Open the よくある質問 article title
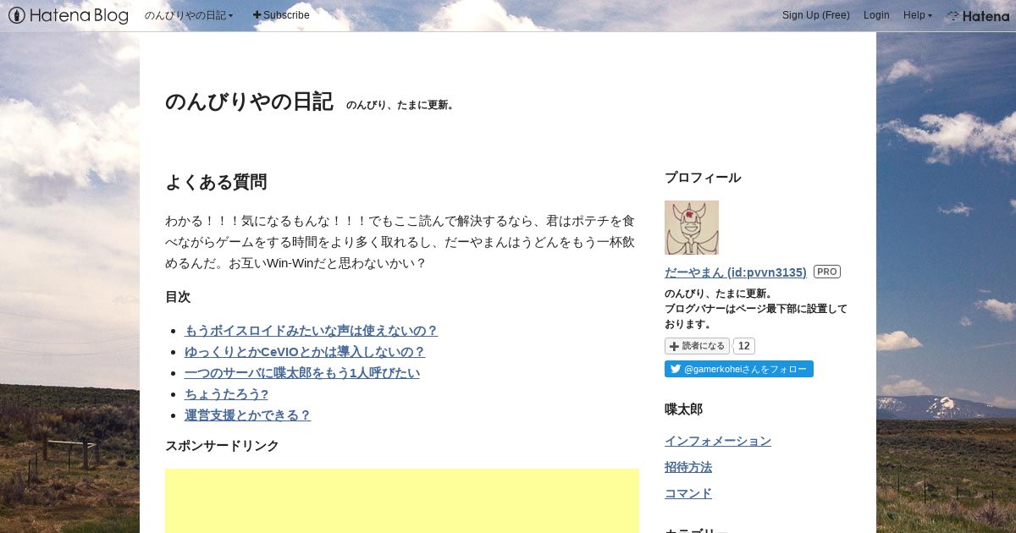This screenshot has height=533, width=1016. pos(216,182)
